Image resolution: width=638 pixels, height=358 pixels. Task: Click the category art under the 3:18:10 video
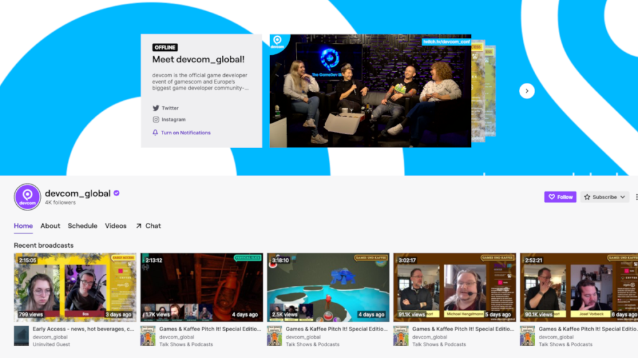coord(274,336)
